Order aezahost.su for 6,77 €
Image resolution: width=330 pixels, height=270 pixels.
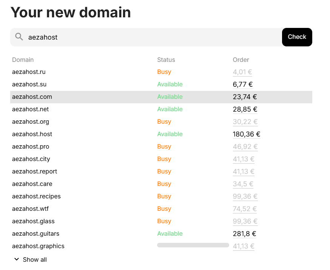[x=243, y=84]
